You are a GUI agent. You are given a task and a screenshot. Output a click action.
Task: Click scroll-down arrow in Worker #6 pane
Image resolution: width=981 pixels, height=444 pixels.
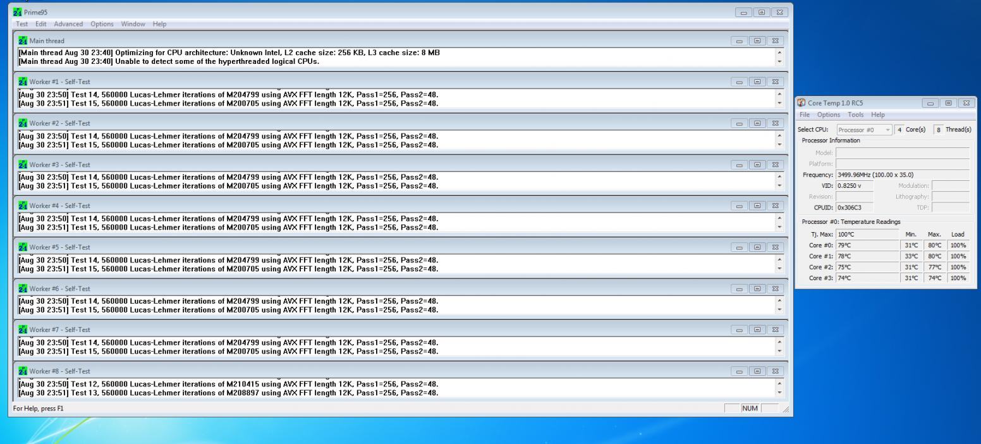point(779,309)
